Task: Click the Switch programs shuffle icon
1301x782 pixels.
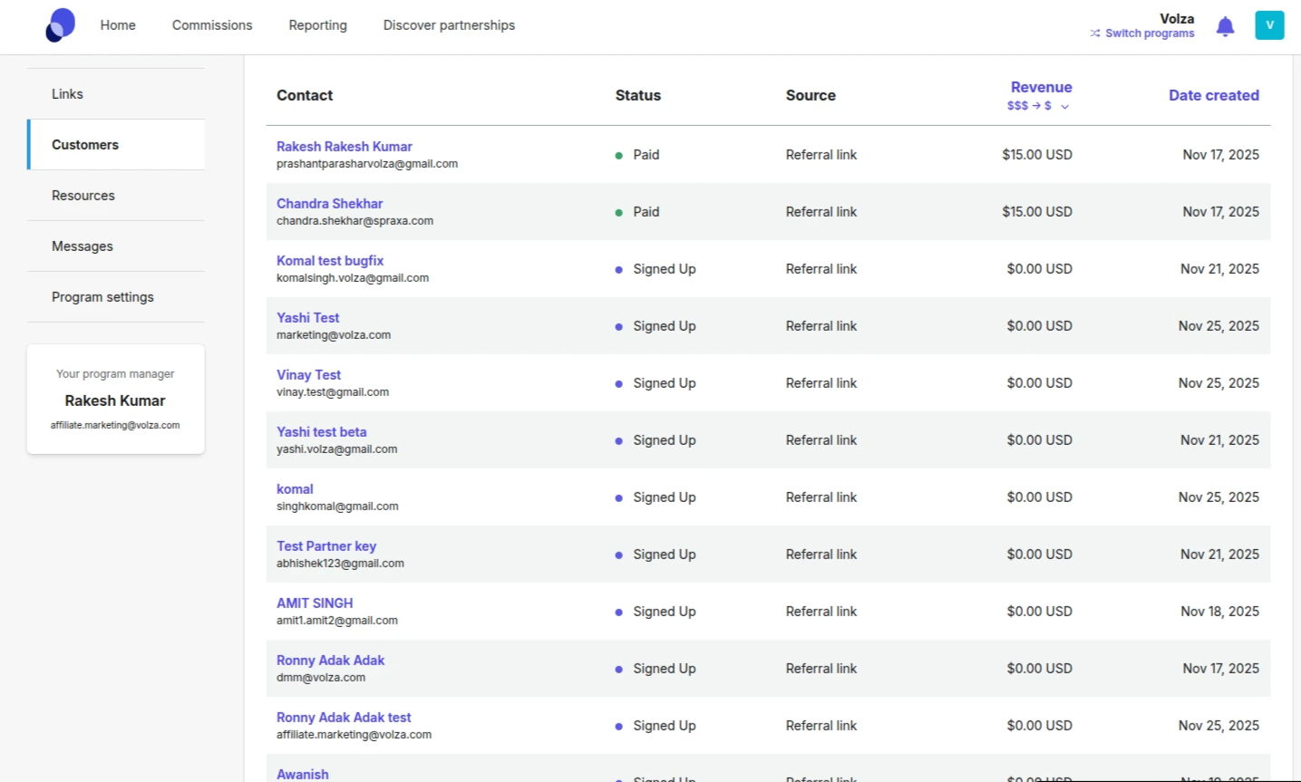Action: coord(1095,34)
